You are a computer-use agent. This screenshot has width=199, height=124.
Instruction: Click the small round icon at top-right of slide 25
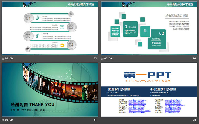point(71,14)
